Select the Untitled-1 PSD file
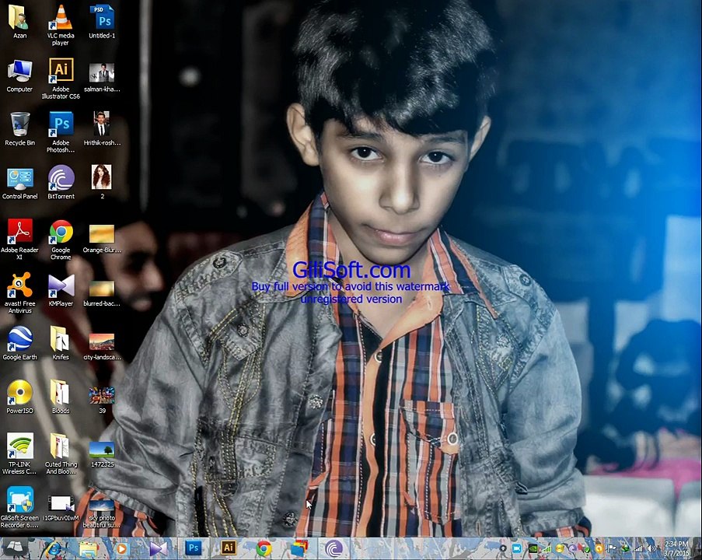The image size is (702, 560). (x=102, y=22)
